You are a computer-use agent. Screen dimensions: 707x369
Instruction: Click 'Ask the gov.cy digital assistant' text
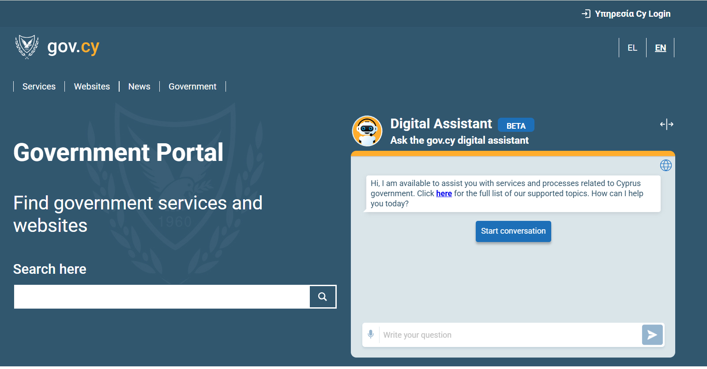[x=459, y=140]
